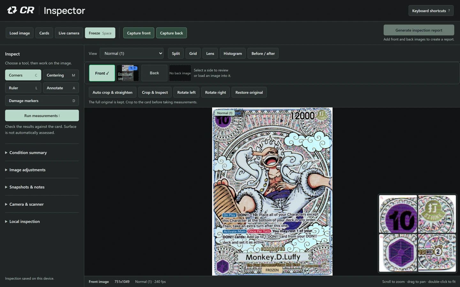
Task: Click Capture back
Action: [171, 33]
